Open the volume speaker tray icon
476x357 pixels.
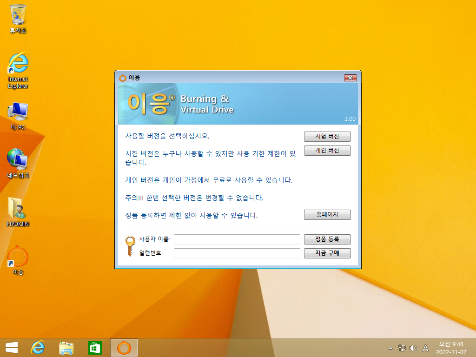click(413, 348)
